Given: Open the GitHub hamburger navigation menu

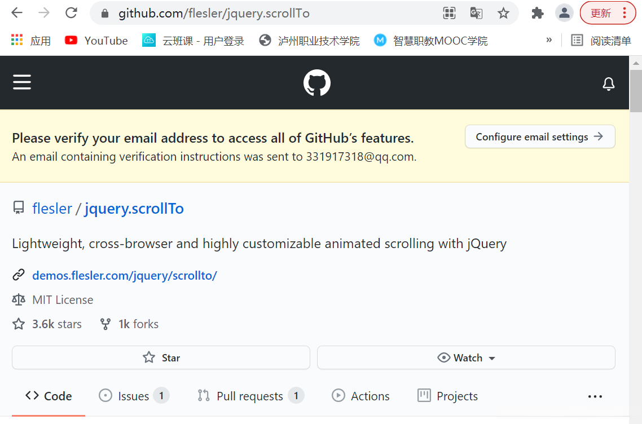Looking at the screenshot, I should point(22,83).
